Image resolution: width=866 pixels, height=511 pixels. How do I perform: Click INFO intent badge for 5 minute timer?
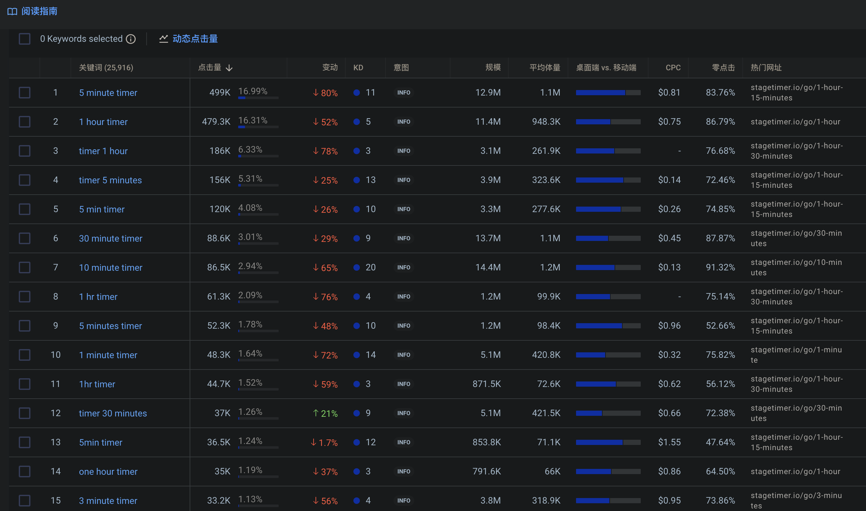[x=403, y=93]
